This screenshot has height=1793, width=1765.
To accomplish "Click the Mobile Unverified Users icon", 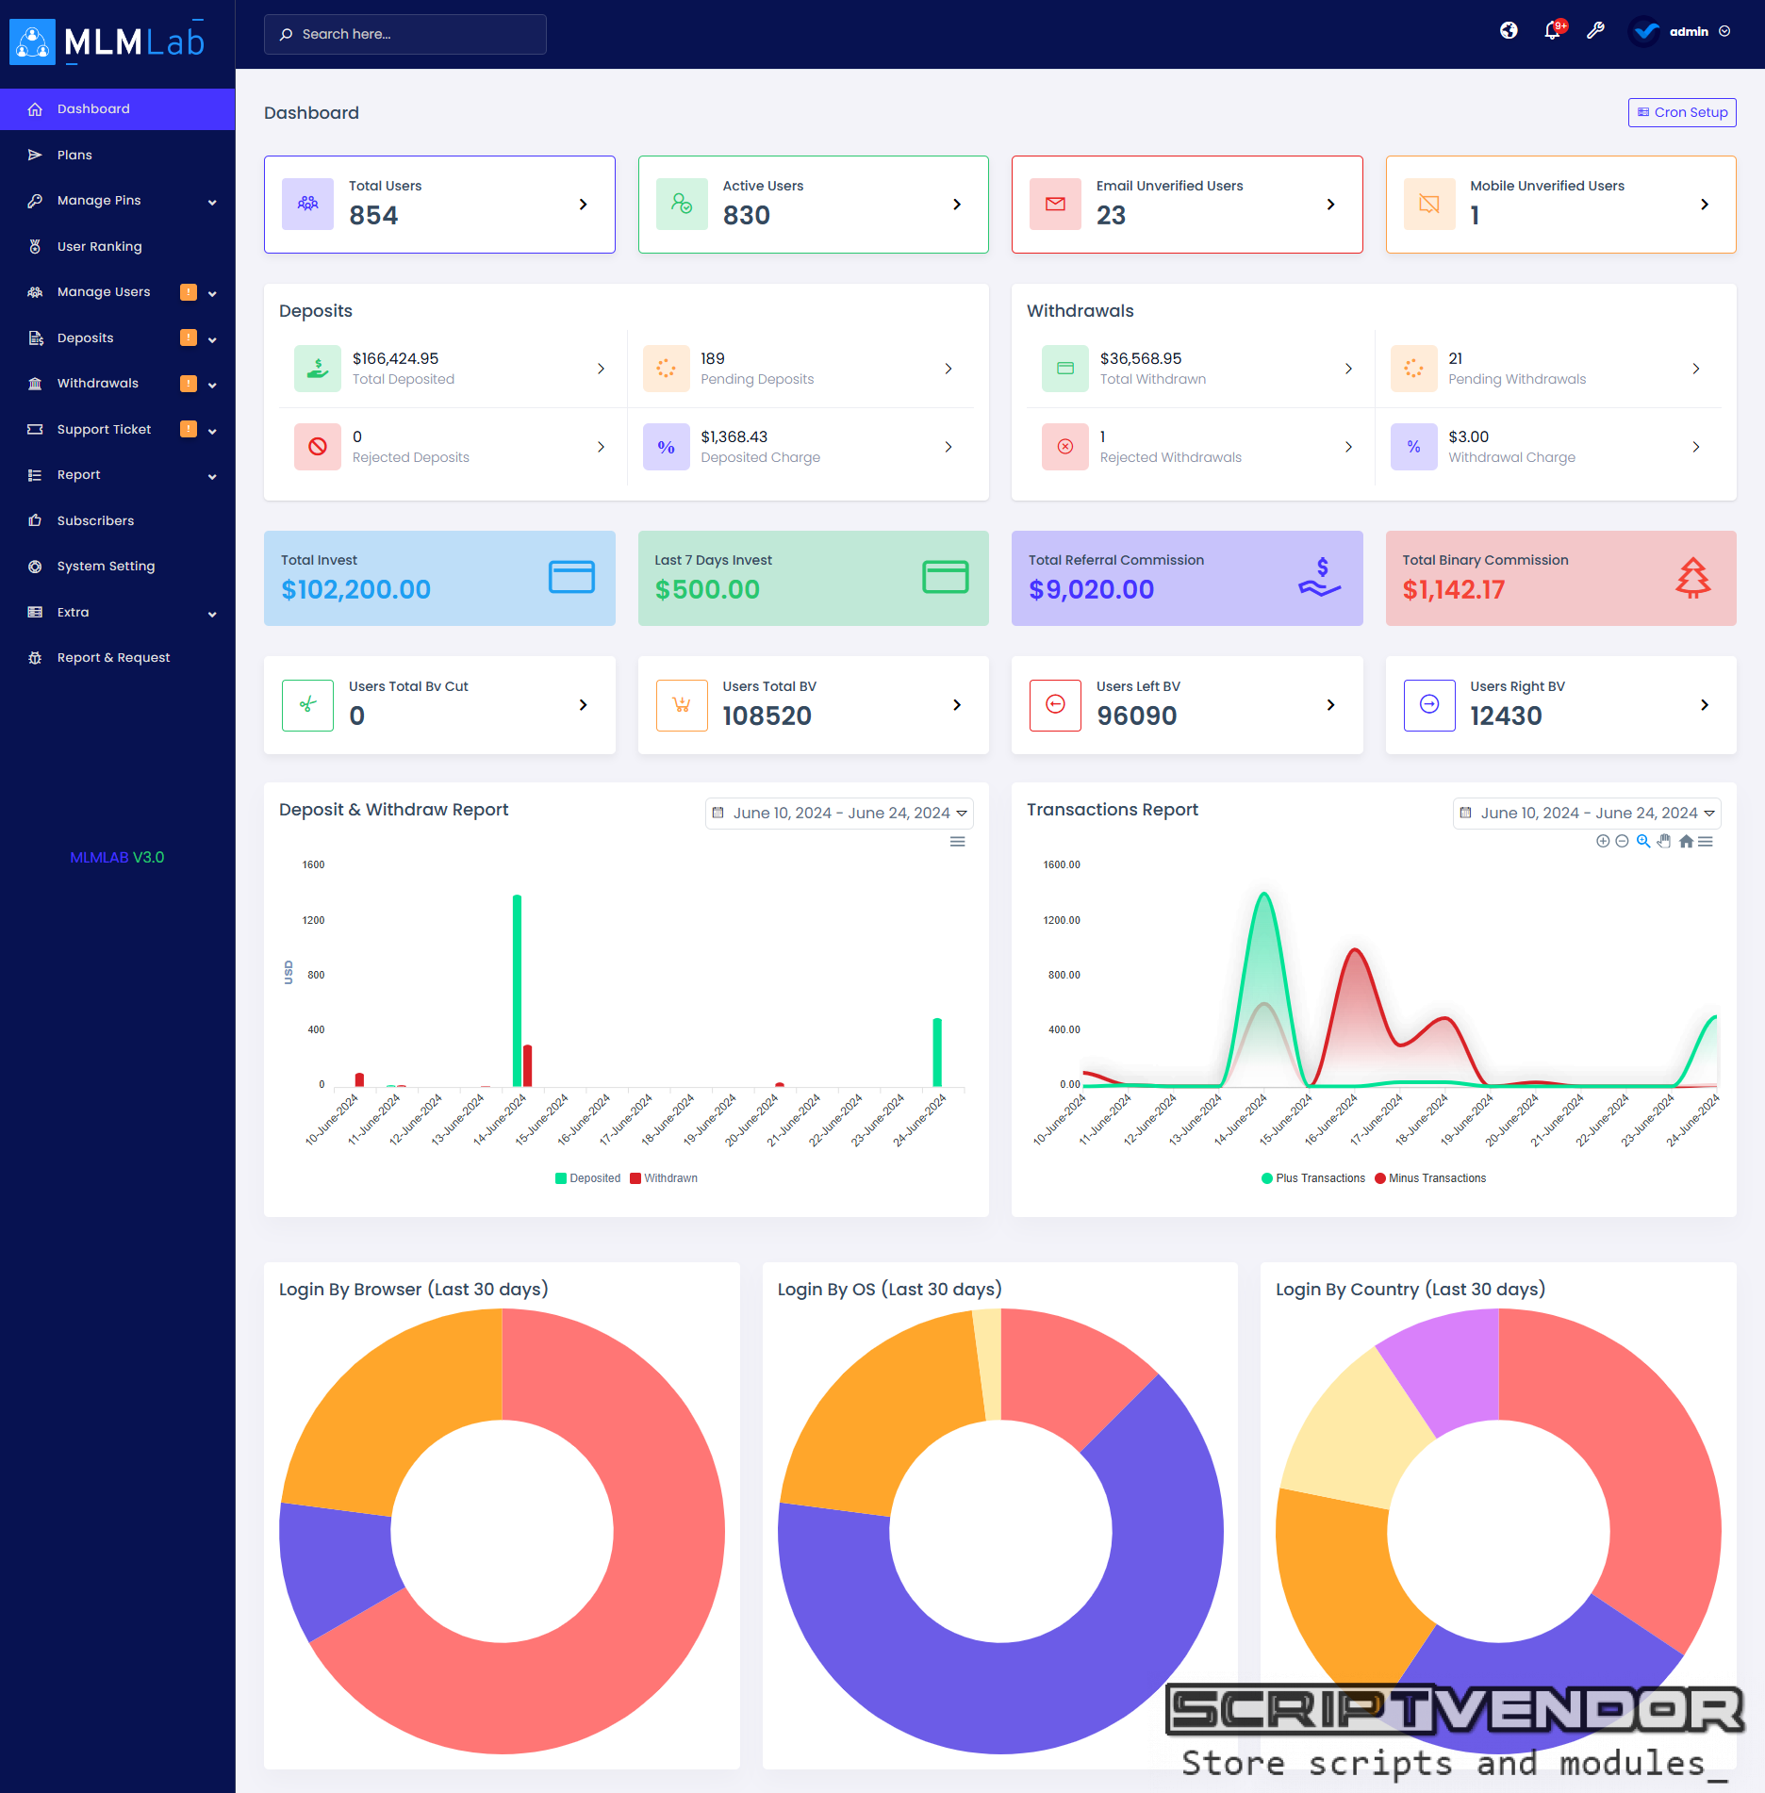I will [1429, 204].
